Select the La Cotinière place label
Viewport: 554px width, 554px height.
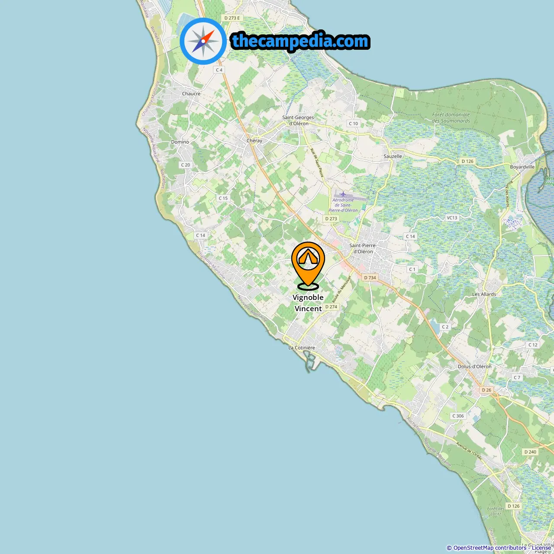302,348
